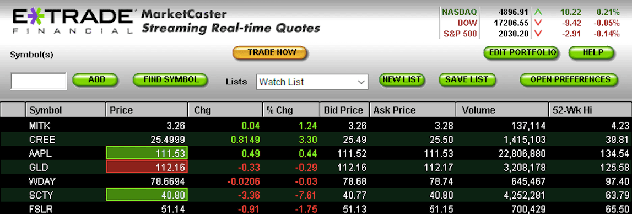Click the blank first column header
Viewport: 632px width, 214px height.
(x=13, y=110)
